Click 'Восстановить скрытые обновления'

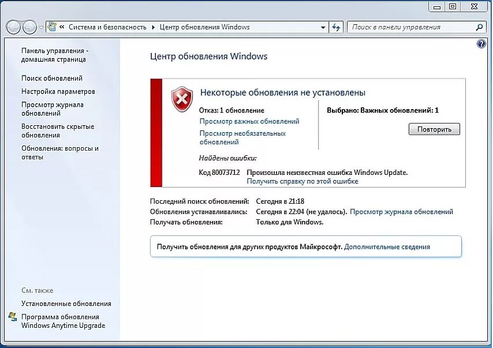(58, 131)
